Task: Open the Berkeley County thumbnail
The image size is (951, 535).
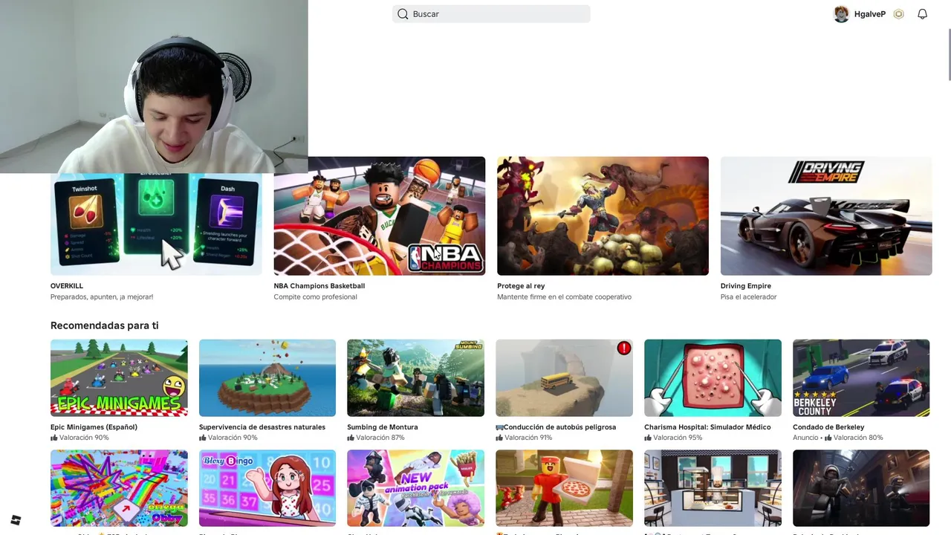Action: [x=861, y=378]
